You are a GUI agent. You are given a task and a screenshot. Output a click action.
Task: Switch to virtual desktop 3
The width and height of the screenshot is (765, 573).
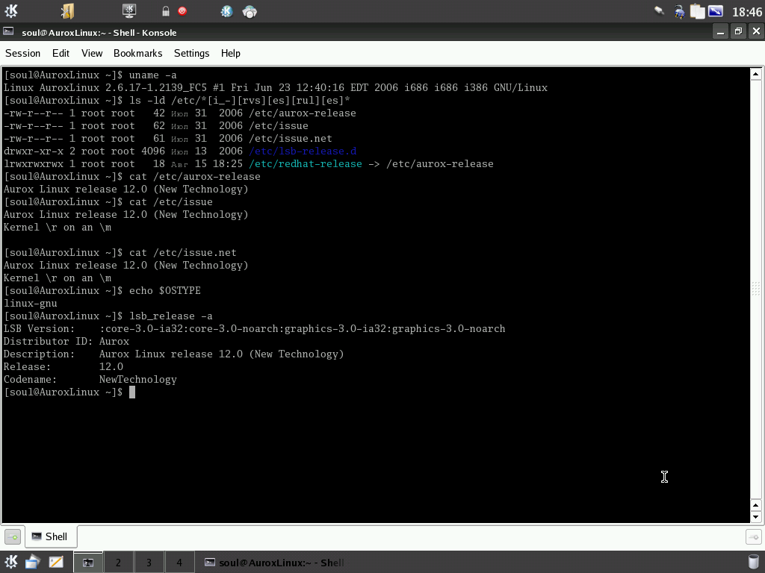coord(149,563)
